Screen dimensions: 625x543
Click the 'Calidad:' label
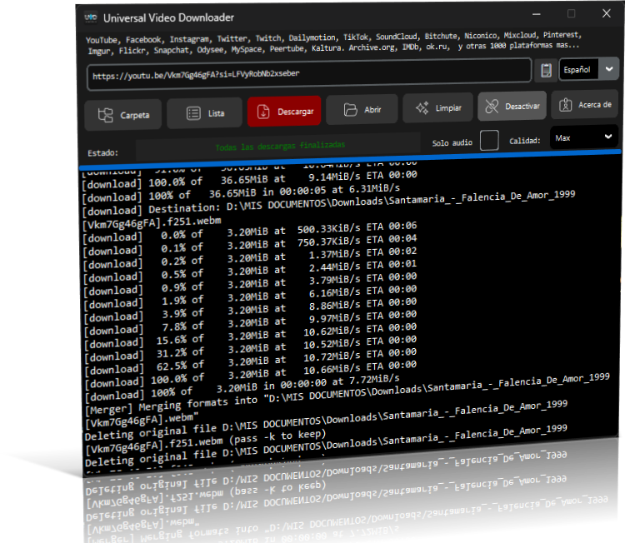(x=524, y=141)
